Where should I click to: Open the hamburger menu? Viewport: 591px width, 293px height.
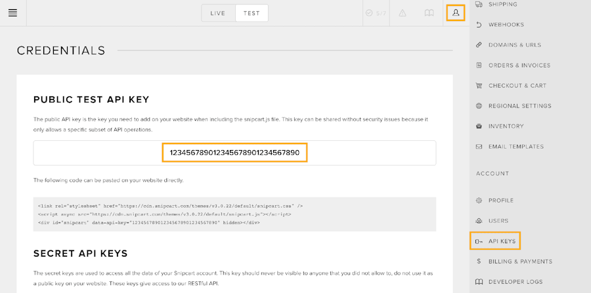coord(13,13)
